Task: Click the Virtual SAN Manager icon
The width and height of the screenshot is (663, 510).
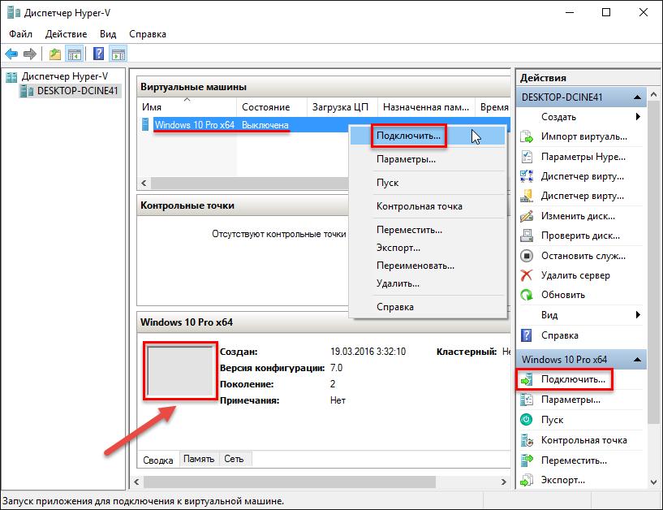Action: tap(527, 196)
